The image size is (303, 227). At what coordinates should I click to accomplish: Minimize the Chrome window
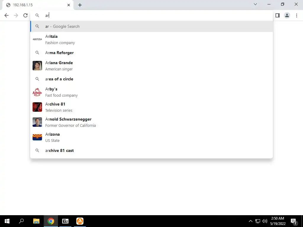tap(269, 4)
